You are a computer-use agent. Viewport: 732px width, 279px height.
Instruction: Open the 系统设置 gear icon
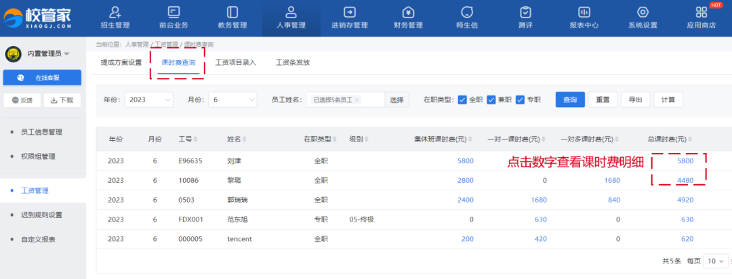[643, 12]
